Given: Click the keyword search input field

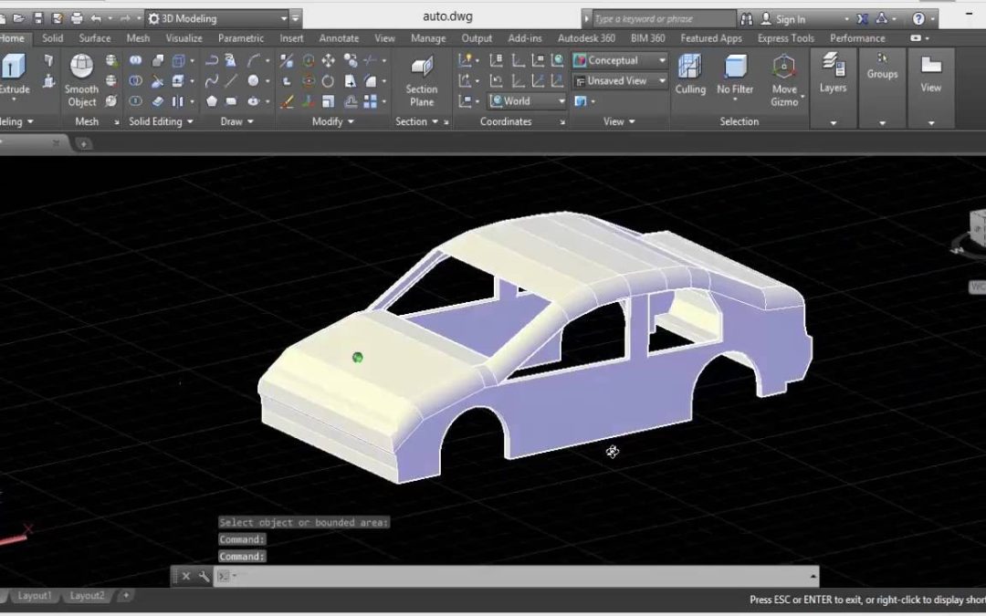Looking at the screenshot, I should [664, 19].
